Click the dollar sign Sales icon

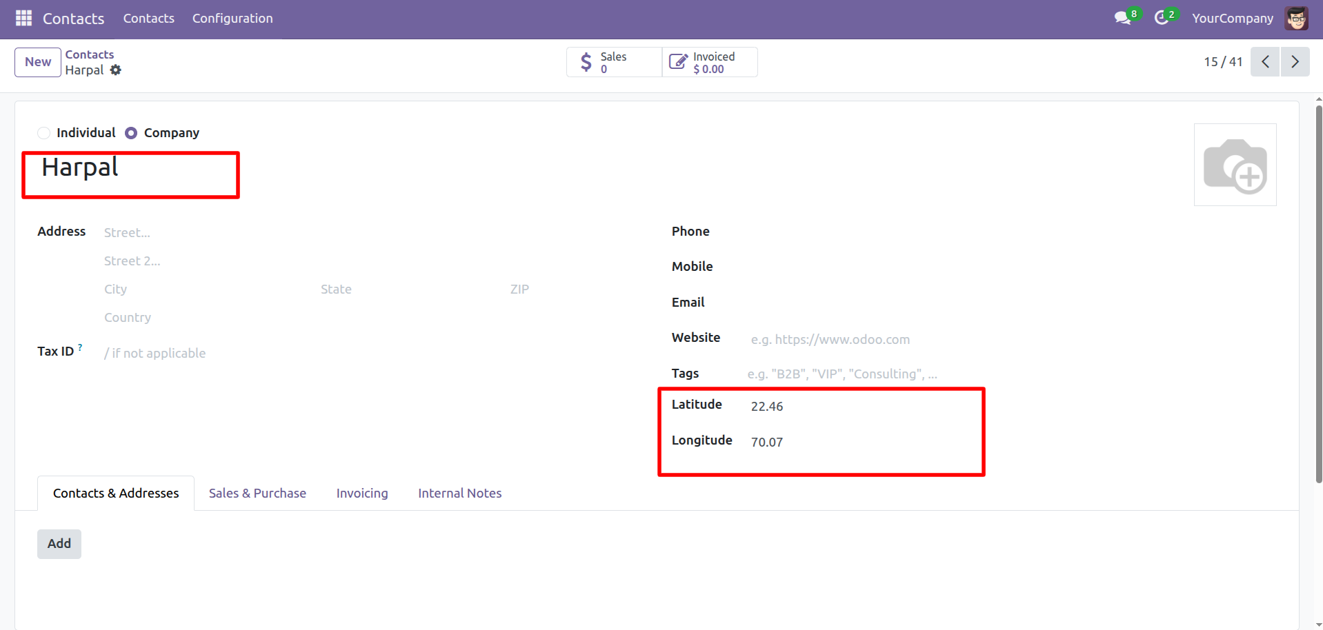point(586,62)
